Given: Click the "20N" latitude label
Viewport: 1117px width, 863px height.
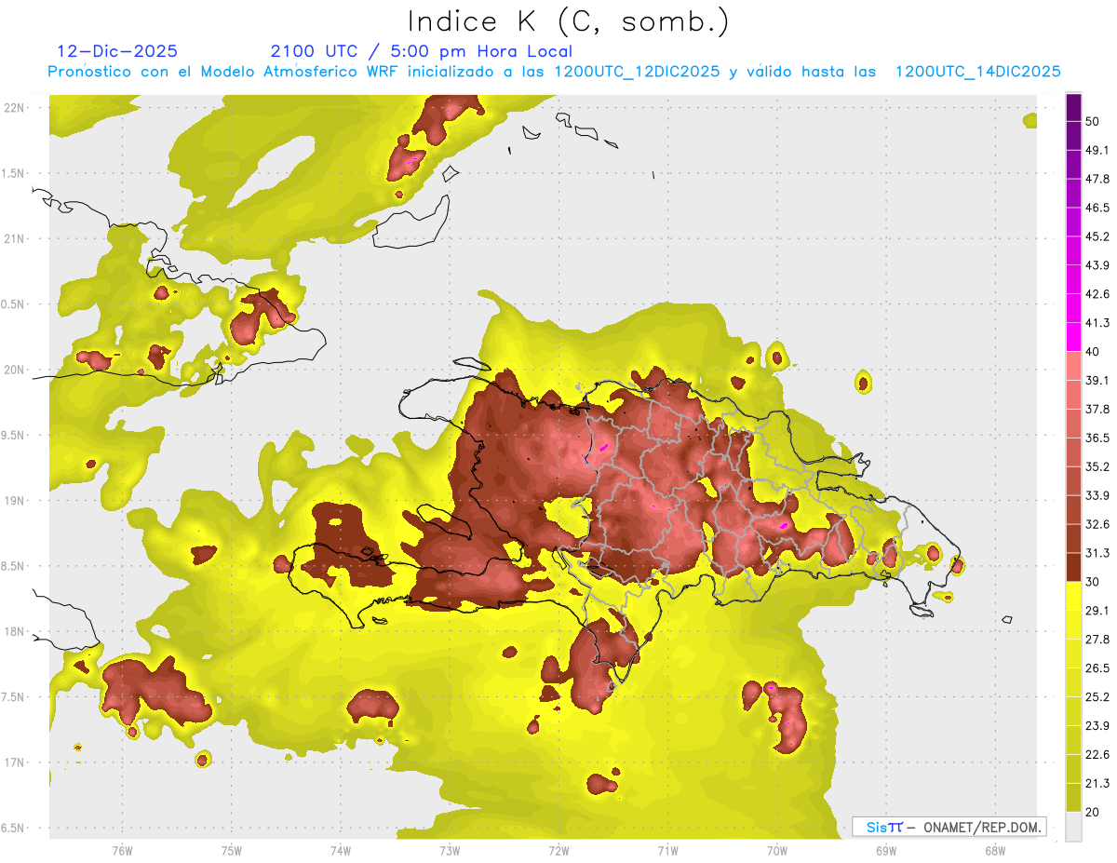Looking at the screenshot, I should pyautogui.click(x=14, y=370).
